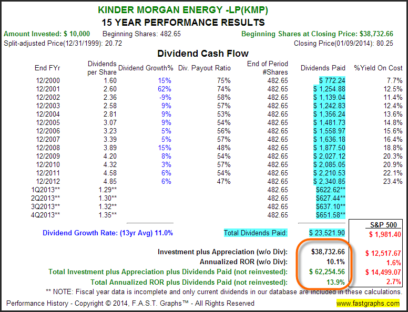Image resolution: width=408 pixels, height=312 pixels.
Task: Click the Dividend Cash Flow heading
Action: point(203,53)
